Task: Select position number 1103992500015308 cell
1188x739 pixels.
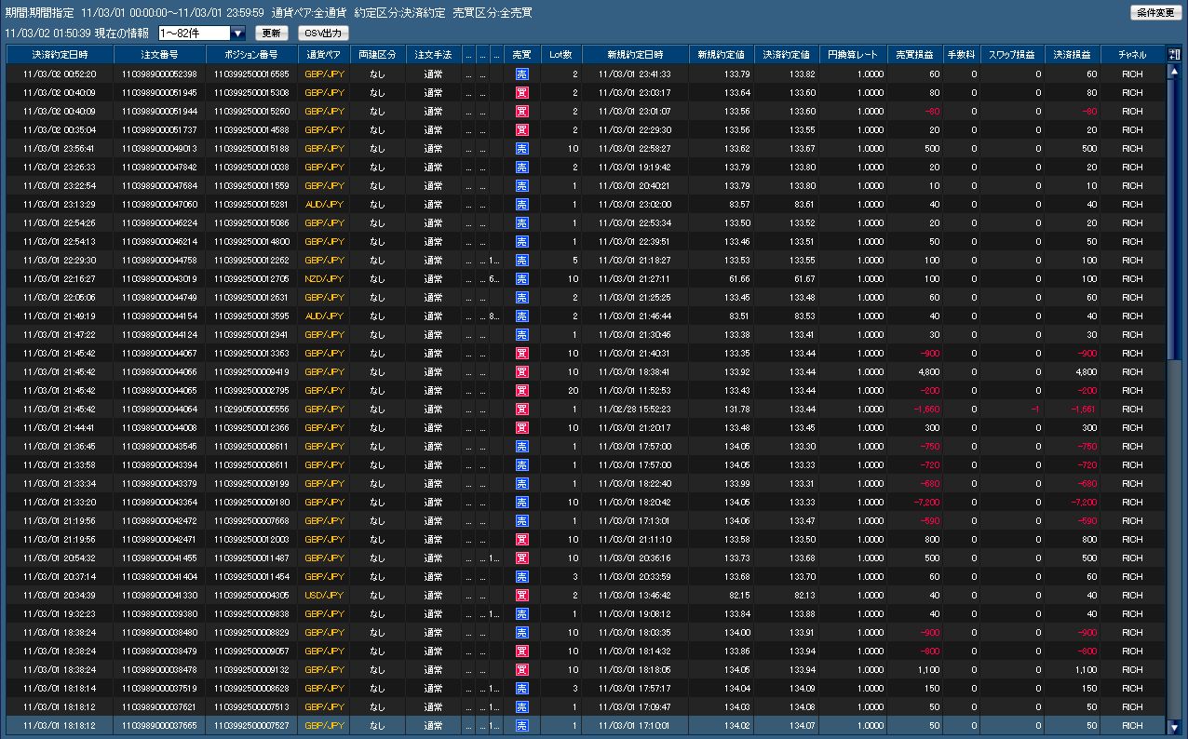Action: [x=251, y=92]
